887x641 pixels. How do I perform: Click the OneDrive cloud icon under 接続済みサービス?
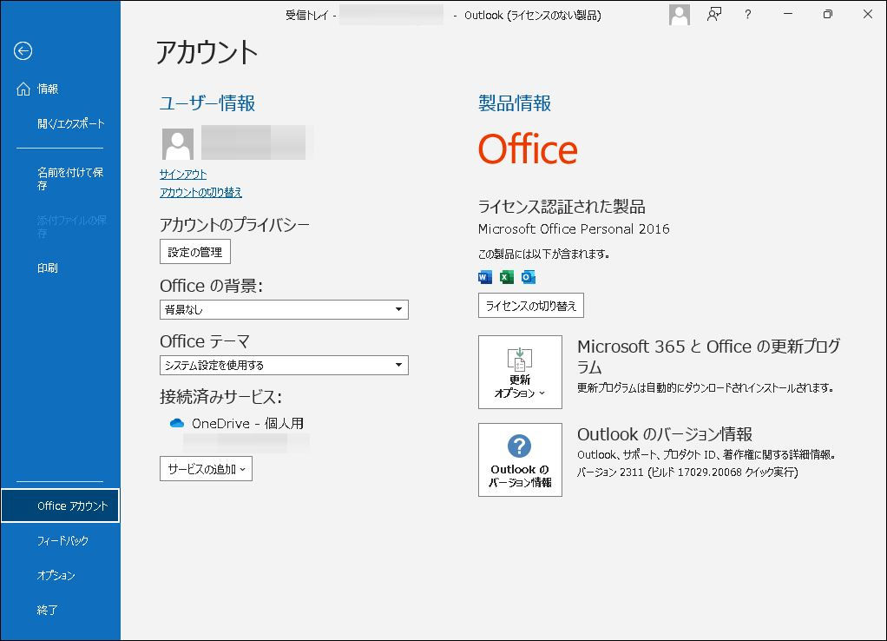coord(175,423)
